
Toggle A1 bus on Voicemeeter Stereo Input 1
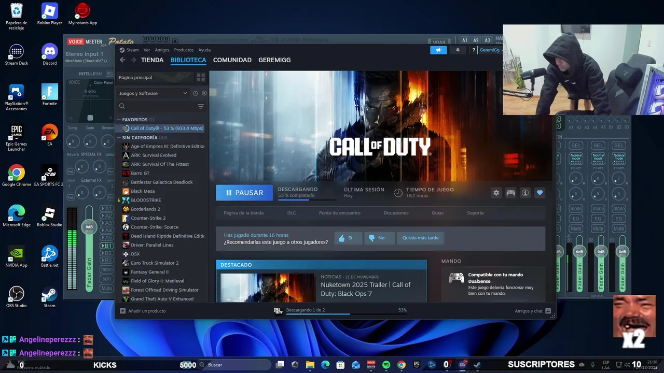tap(106, 209)
